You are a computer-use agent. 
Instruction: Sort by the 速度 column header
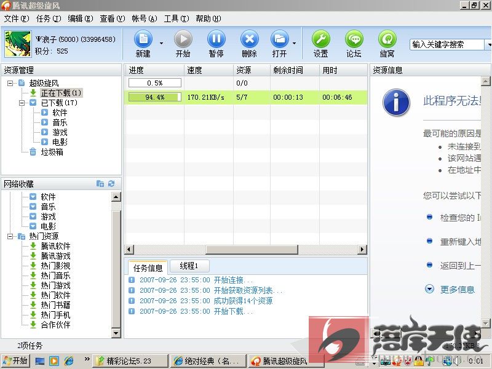tap(208, 70)
